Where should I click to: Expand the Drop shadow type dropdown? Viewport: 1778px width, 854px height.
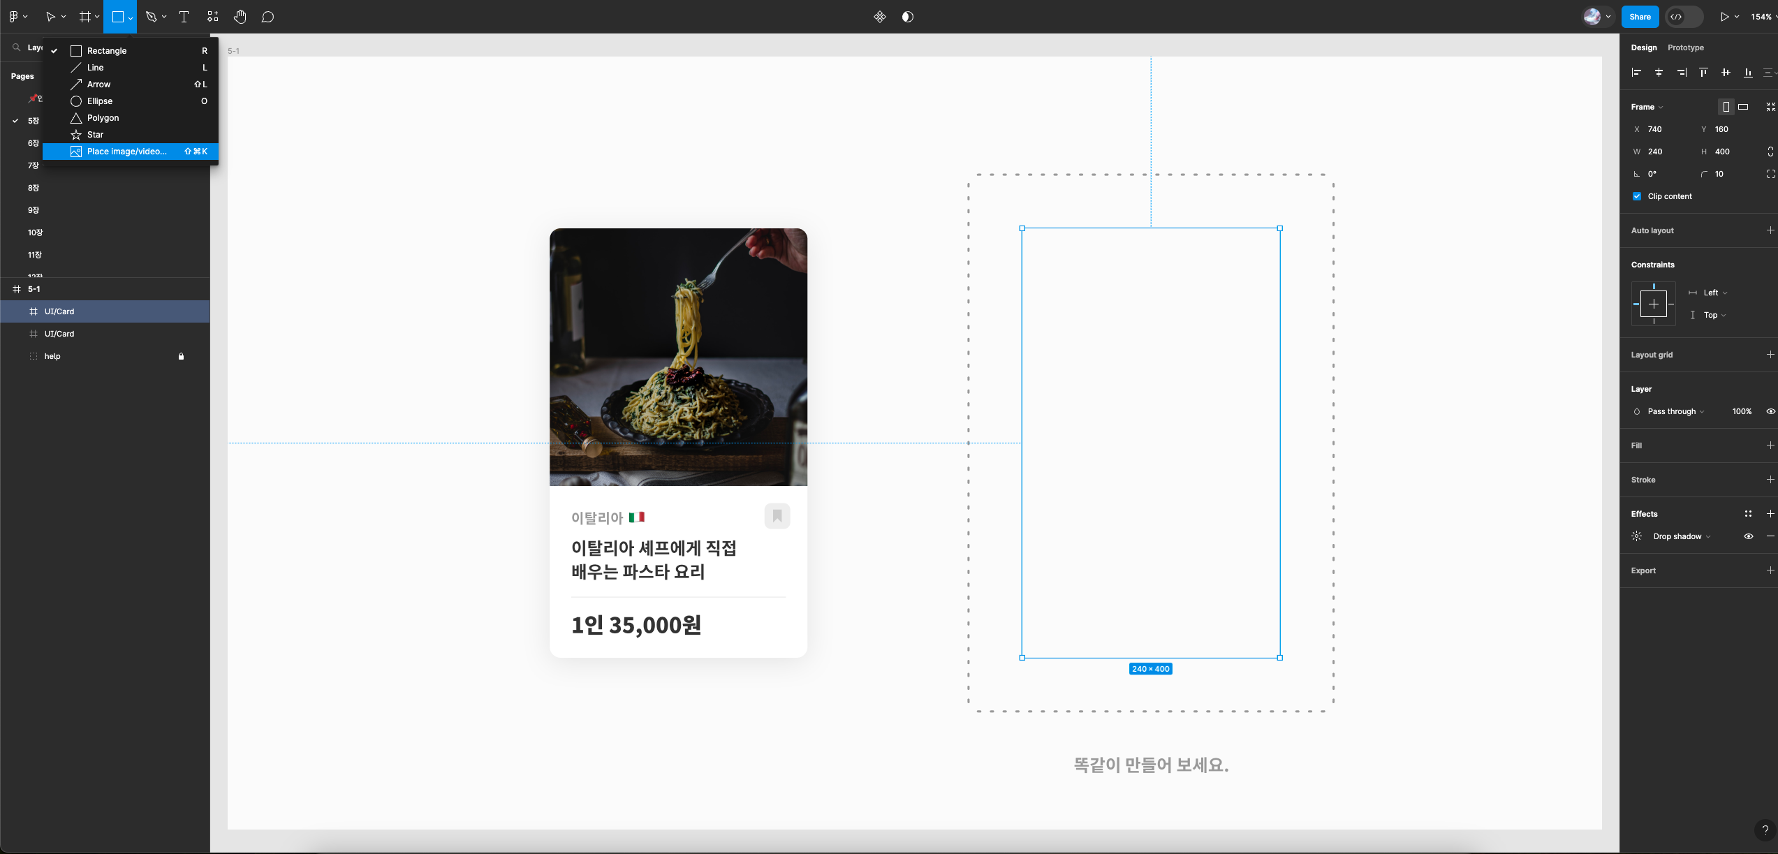tap(1681, 536)
